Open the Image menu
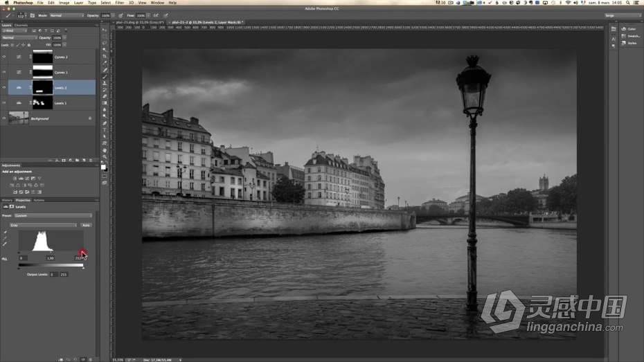Viewport: 644px width, 362px height. tap(64, 3)
